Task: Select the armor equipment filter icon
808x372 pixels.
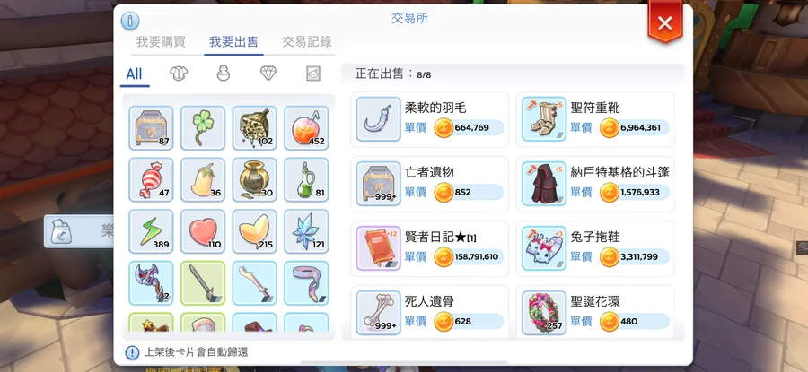Action: point(179,74)
